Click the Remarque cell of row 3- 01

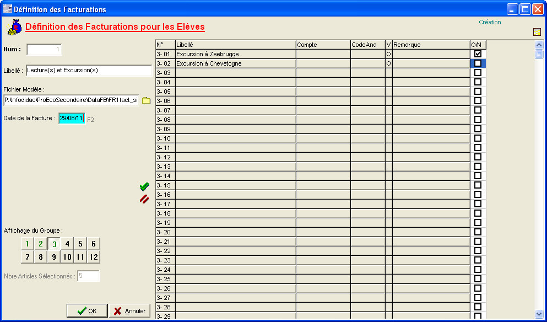coord(431,54)
